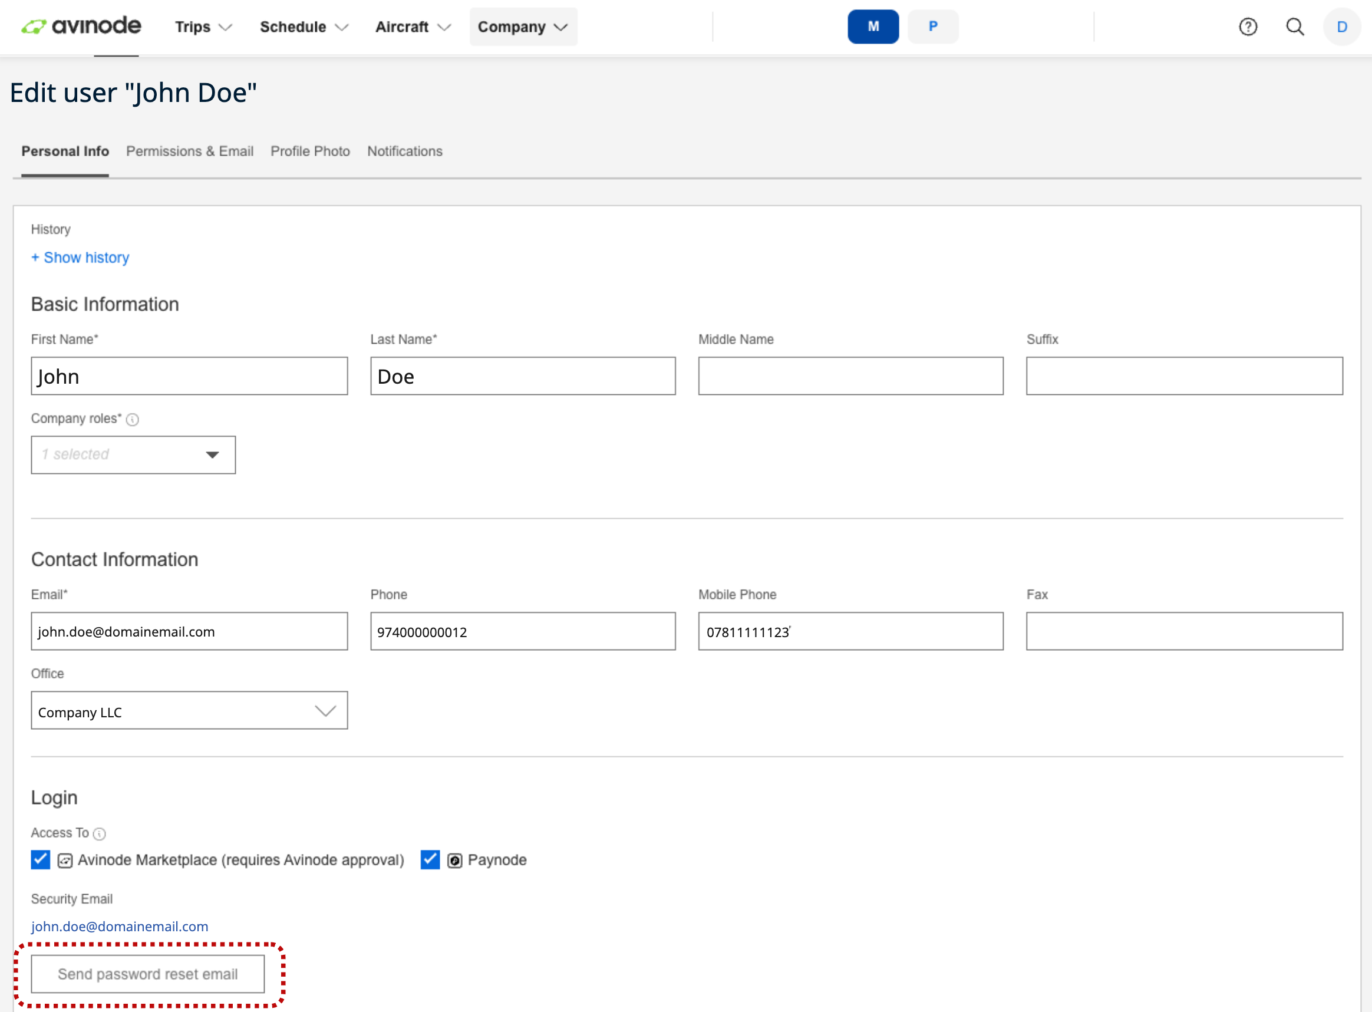
Task: Switch to the Permissions & Email tab
Action: point(190,151)
